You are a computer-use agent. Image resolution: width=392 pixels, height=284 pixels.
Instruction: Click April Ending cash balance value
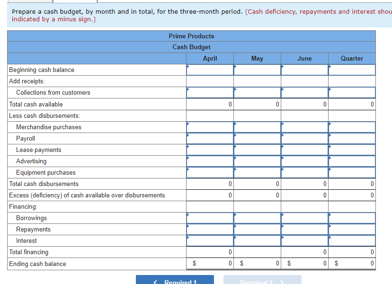point(210,263)
